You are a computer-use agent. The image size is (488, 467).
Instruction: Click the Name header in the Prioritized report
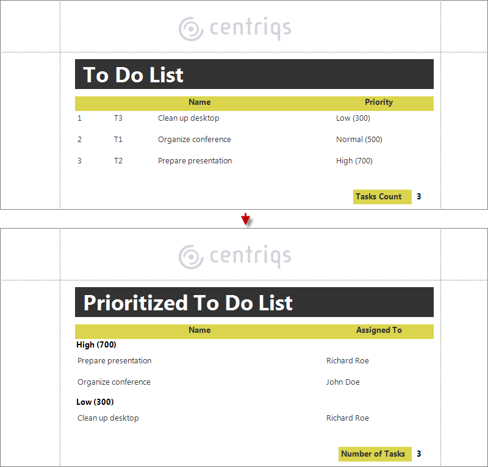[199, 330]
